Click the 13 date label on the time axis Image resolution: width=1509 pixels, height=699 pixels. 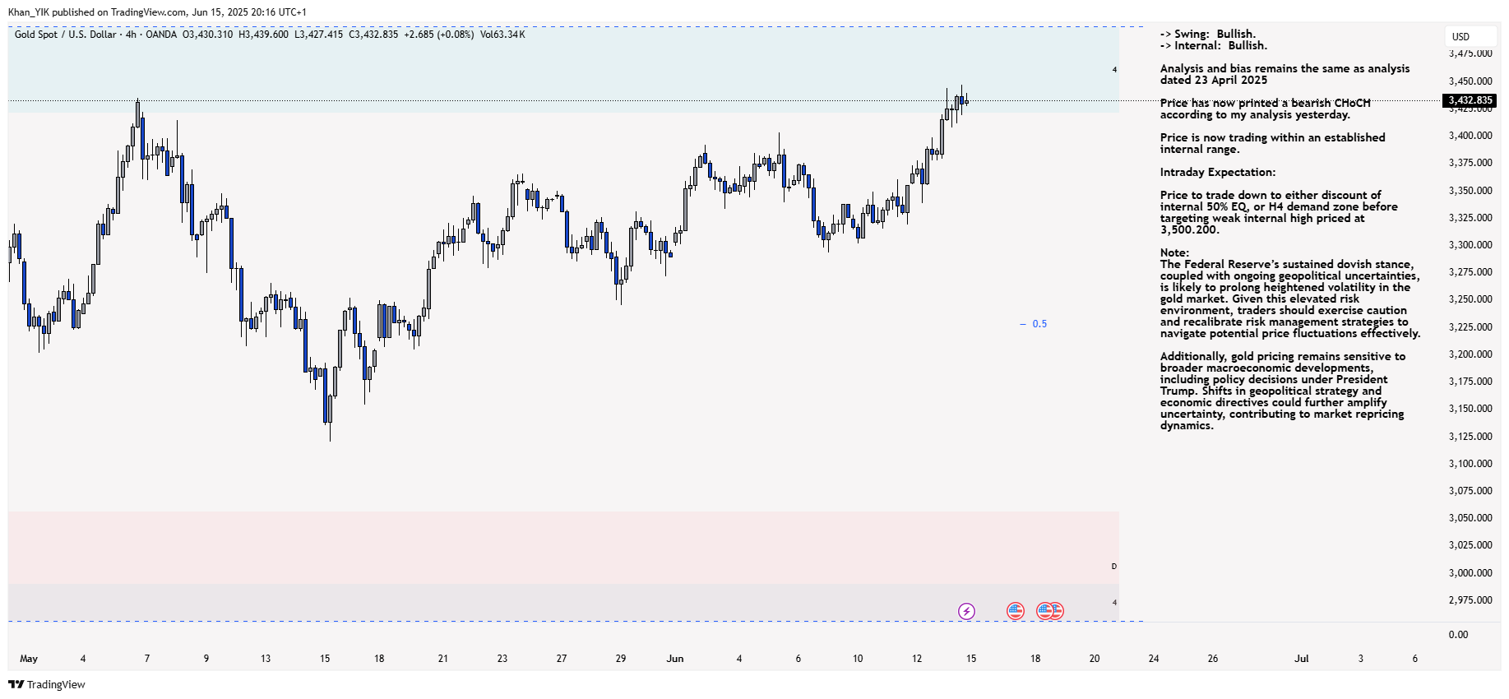click(x=266, y=659)
